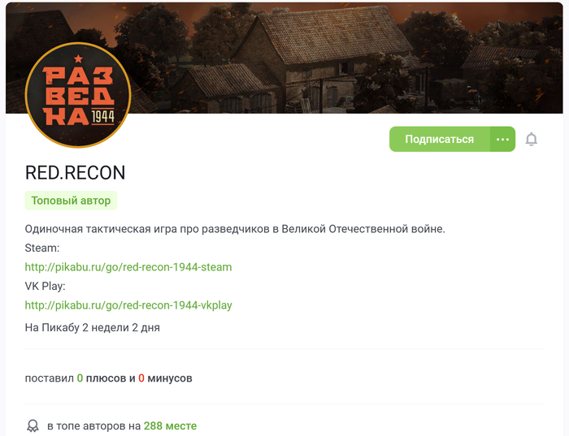Click the Топовый автор badge
This screenshot has width=569, height=436.
click(x=71, y=201)
